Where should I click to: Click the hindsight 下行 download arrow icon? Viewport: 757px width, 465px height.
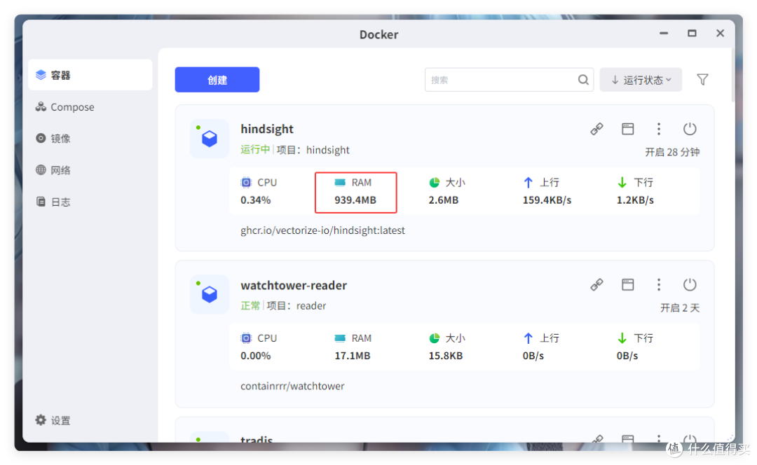[622, 182]
